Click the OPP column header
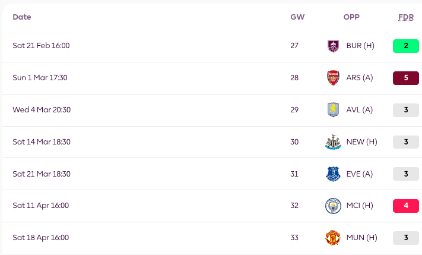Image resolution: width=422 pixels, height=255 pixels. tap(351, 17)
